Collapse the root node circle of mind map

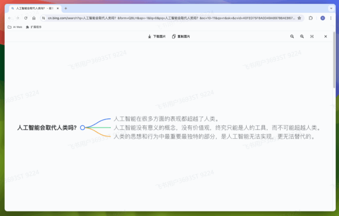83,127
